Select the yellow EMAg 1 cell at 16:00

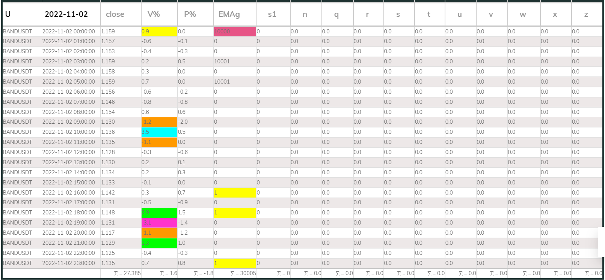[235, 193]
